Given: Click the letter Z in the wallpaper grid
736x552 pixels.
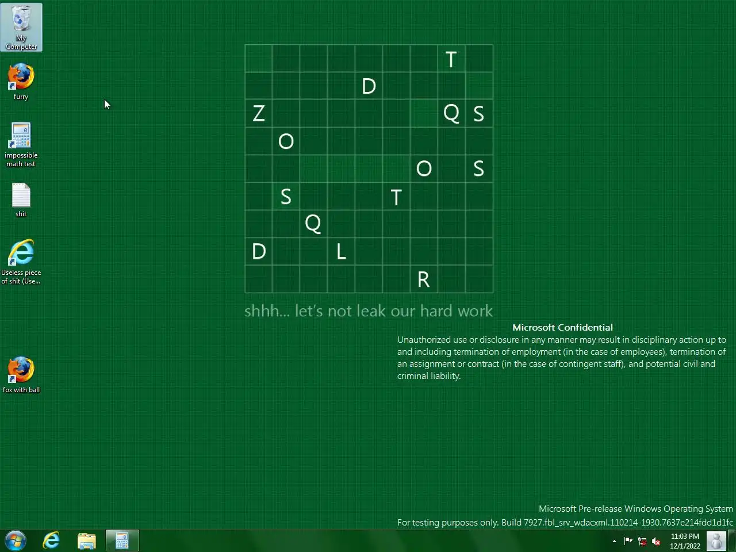Looking at the screenshot, I should tap(259, 113).
